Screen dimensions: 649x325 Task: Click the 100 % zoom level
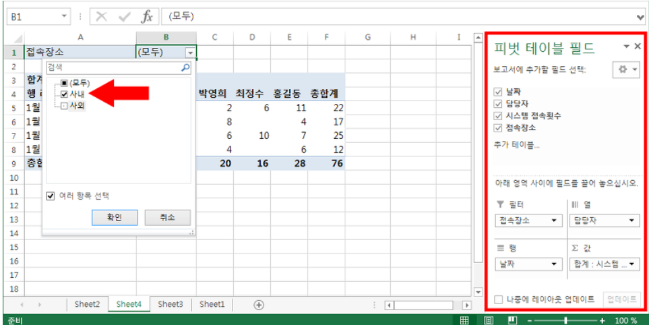(626, 320)
